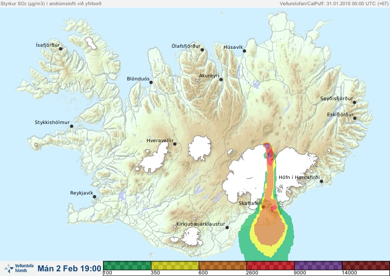Click the Hveravellir marker dot
Image resolution: width=390 pixels, height=276 pixels.
(175, 144)
